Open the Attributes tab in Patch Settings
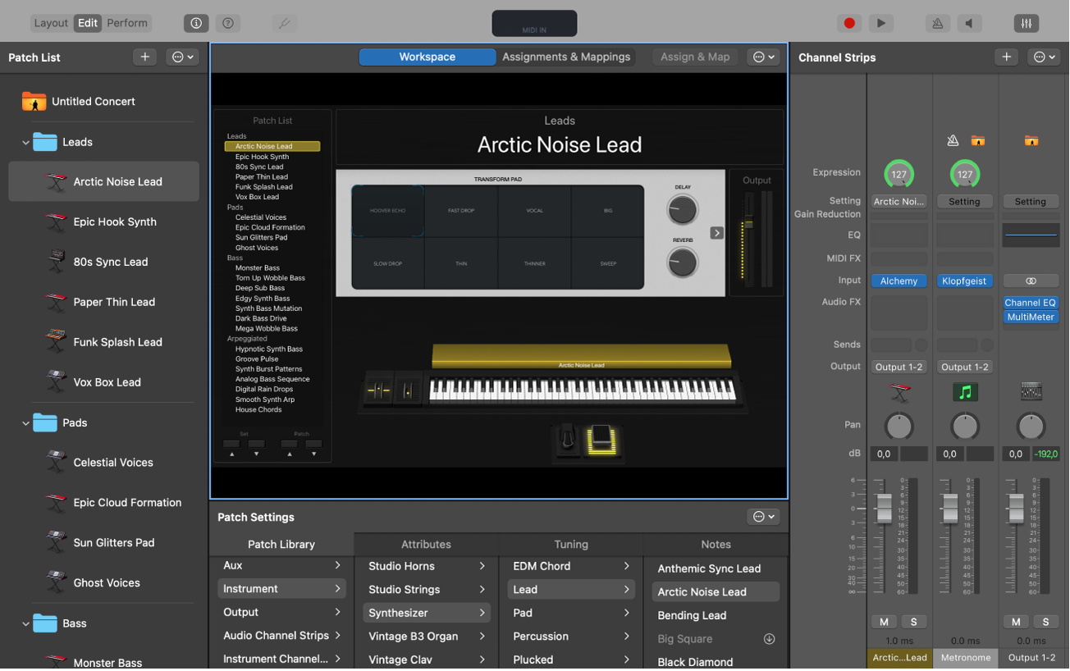The image size is (1070, 671). (426, 544)
